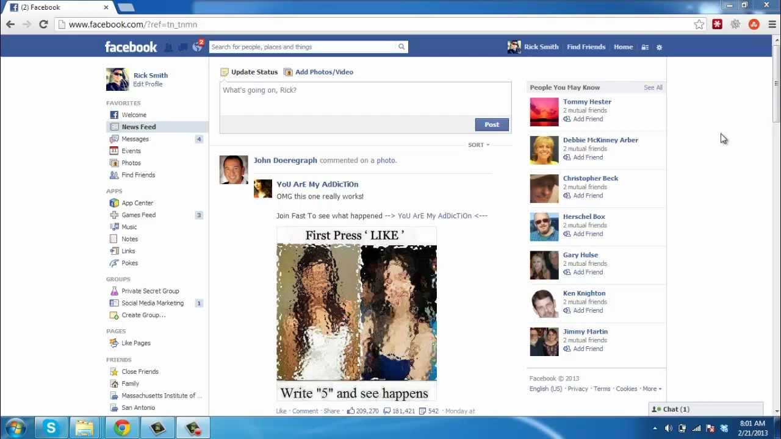Image resolution: width=781 pixels, height=439 pixels.
Task: Open Notes icon in Apps
Action: coord(113,239)
